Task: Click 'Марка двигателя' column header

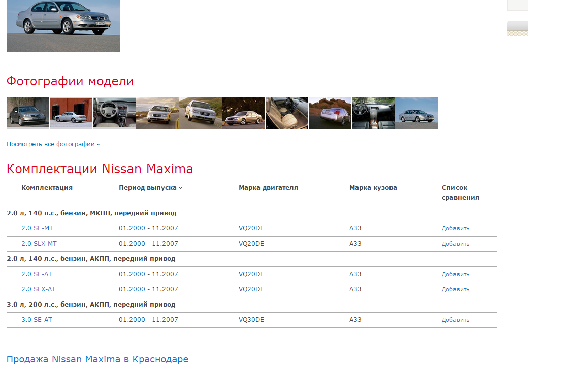Action: (x=268, y=187)
